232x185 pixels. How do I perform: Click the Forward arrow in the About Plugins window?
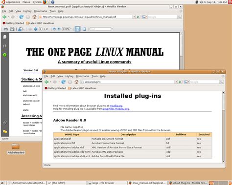[x=55, y=82]
